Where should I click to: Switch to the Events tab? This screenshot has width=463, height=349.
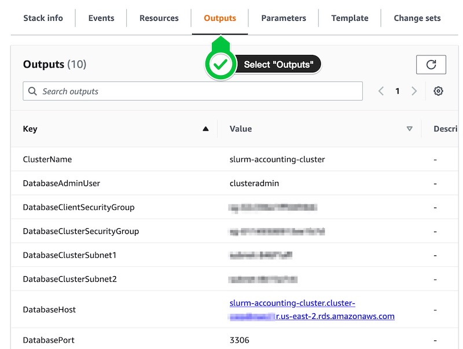click(101, 18)
